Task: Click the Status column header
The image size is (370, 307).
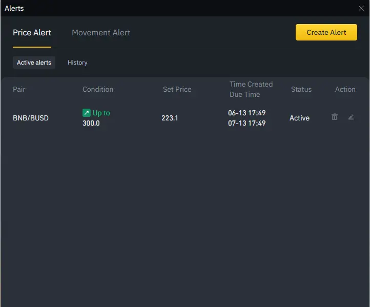Action: 301,89
